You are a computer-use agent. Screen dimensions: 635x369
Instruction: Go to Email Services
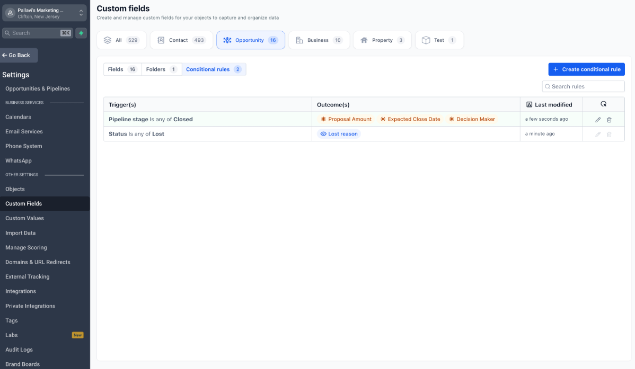(24, 131)
